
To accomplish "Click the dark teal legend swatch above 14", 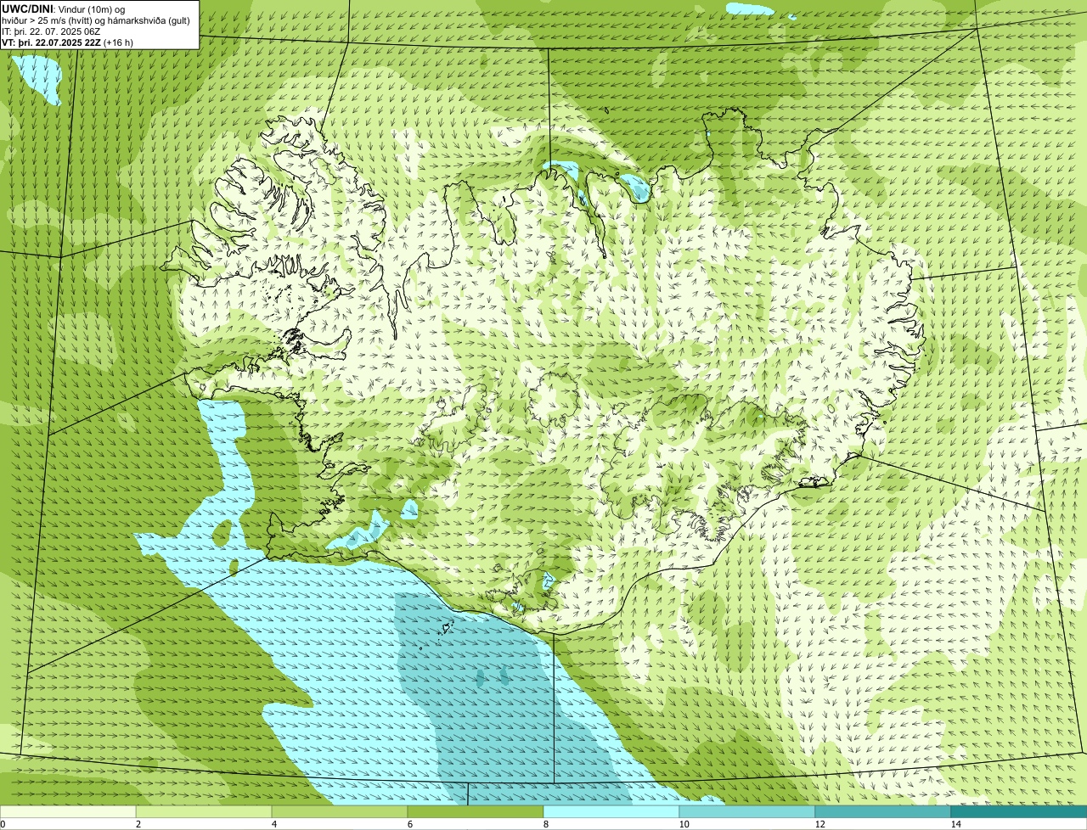I will coord(1019,811).
